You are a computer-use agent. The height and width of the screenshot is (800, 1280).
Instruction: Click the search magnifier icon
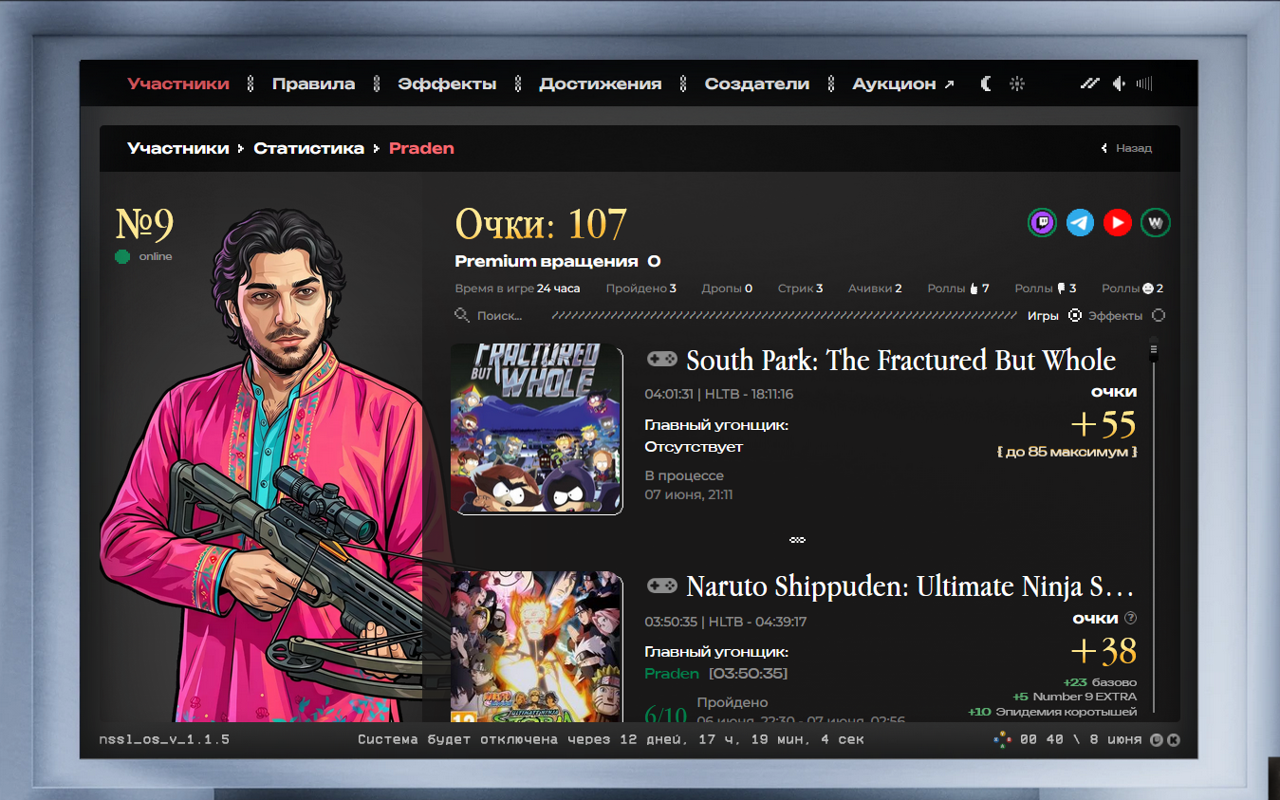462,315
